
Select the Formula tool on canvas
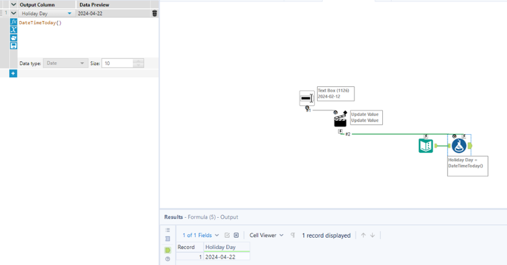[459, 146]
